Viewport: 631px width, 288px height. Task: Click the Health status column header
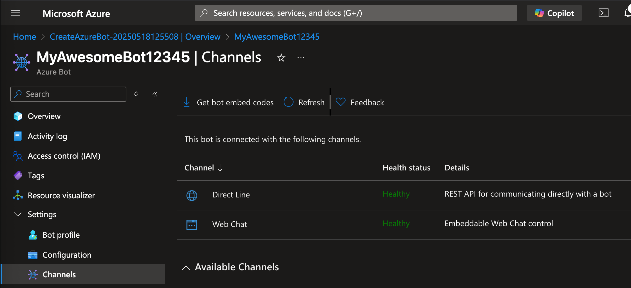pyautogui.click(x=406, y=168)
